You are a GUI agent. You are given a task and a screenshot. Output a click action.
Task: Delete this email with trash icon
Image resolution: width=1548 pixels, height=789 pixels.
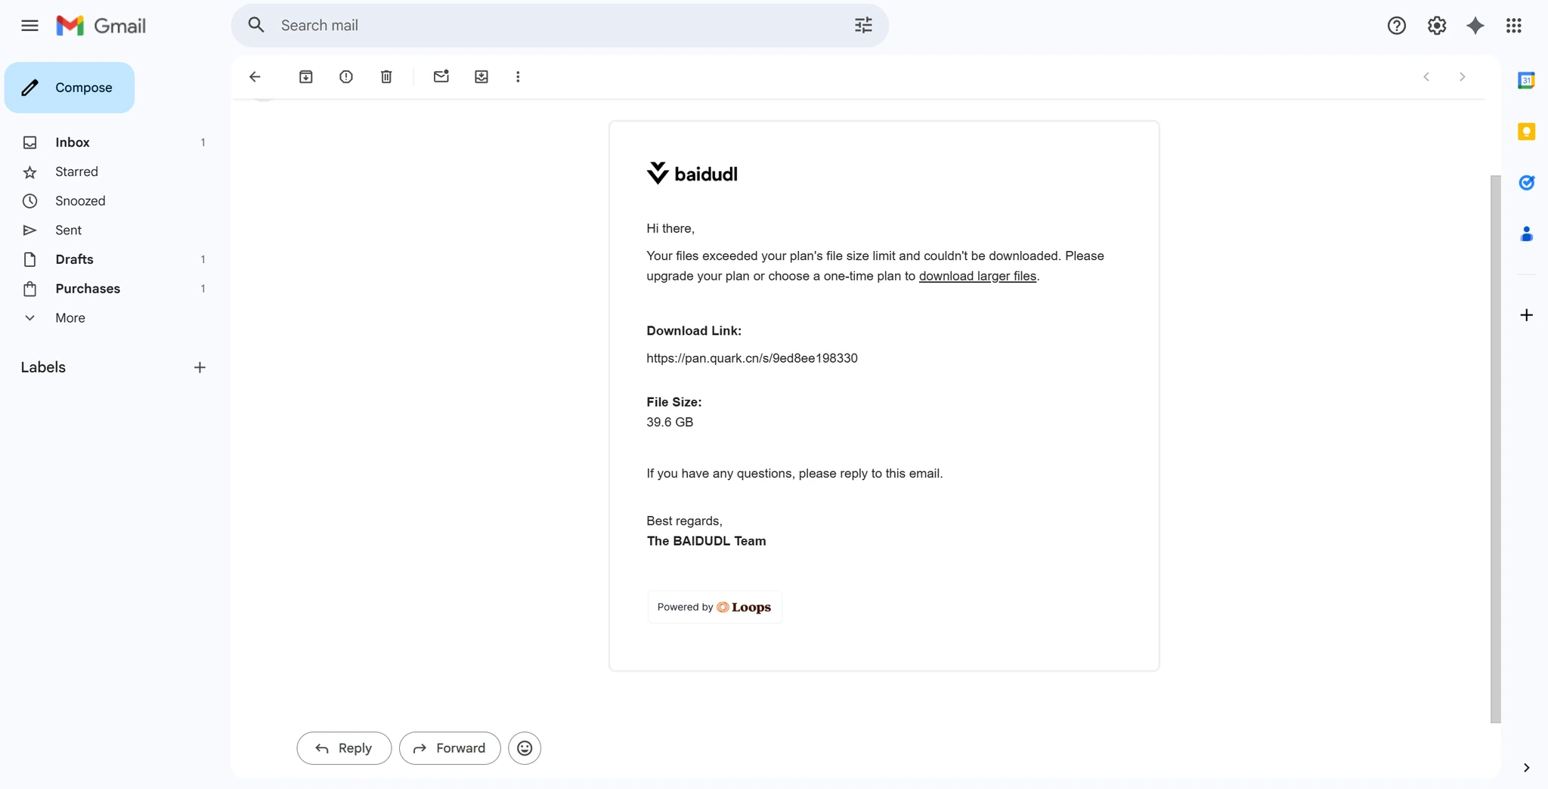pyautogui.click(x=386, y=76)
